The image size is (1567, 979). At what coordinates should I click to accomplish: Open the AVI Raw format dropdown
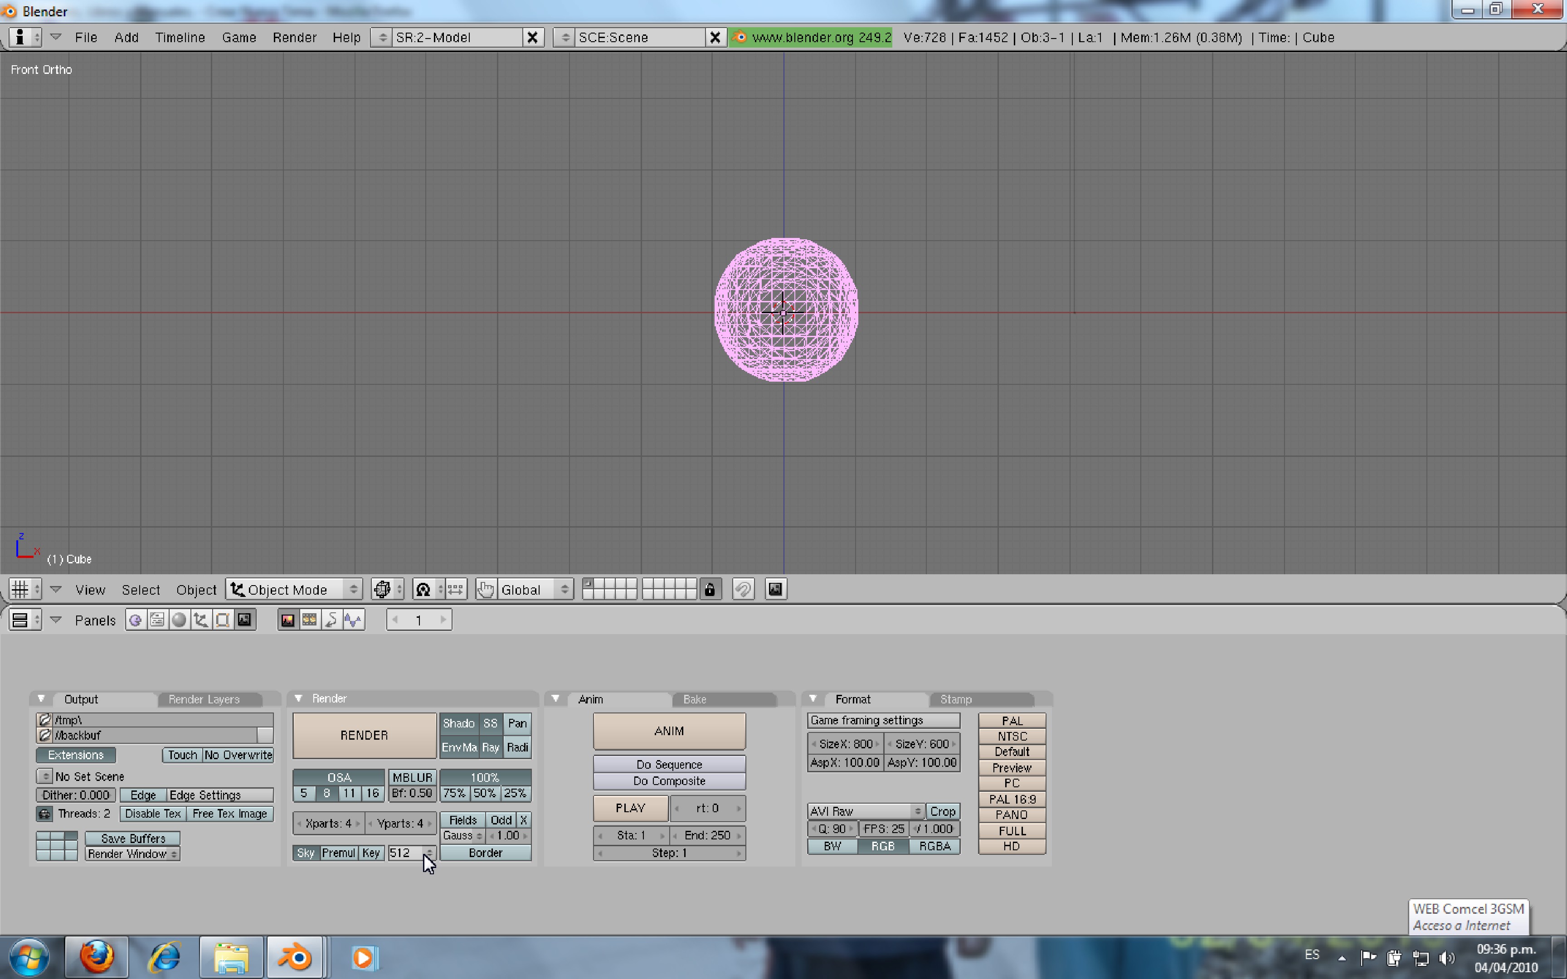click(865, 811)
